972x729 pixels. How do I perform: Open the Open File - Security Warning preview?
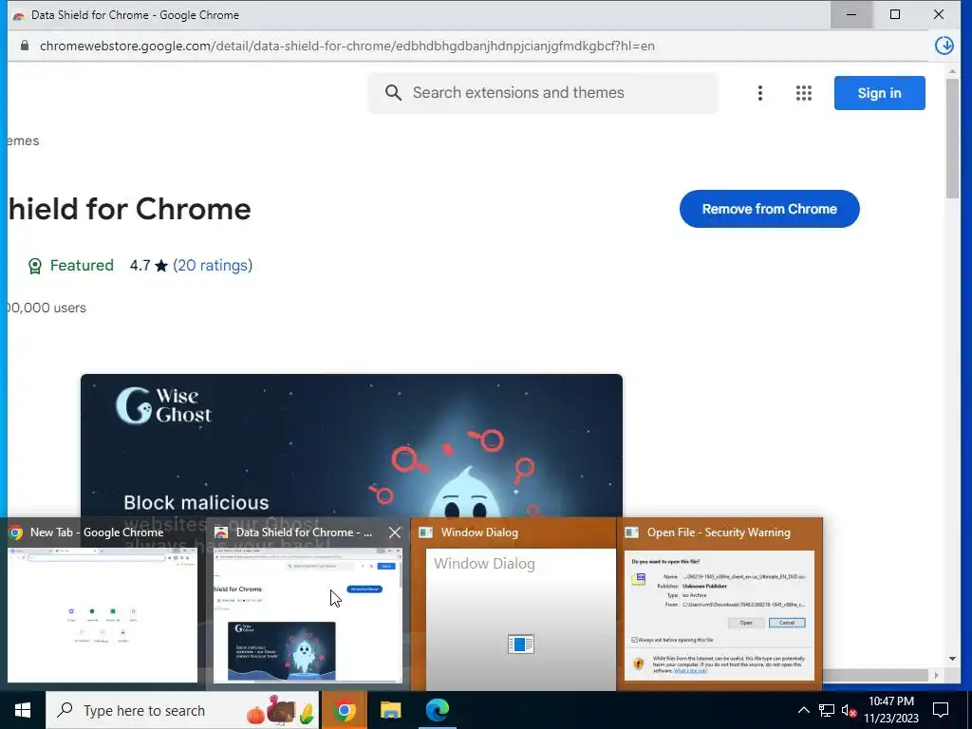coord(720,603)
